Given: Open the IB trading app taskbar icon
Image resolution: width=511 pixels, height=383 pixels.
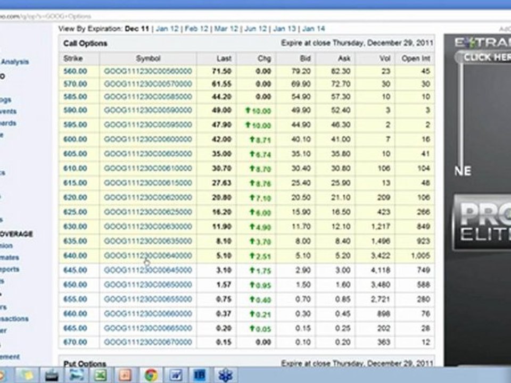Looking at the screenshot, I should (x=200, y=375).
